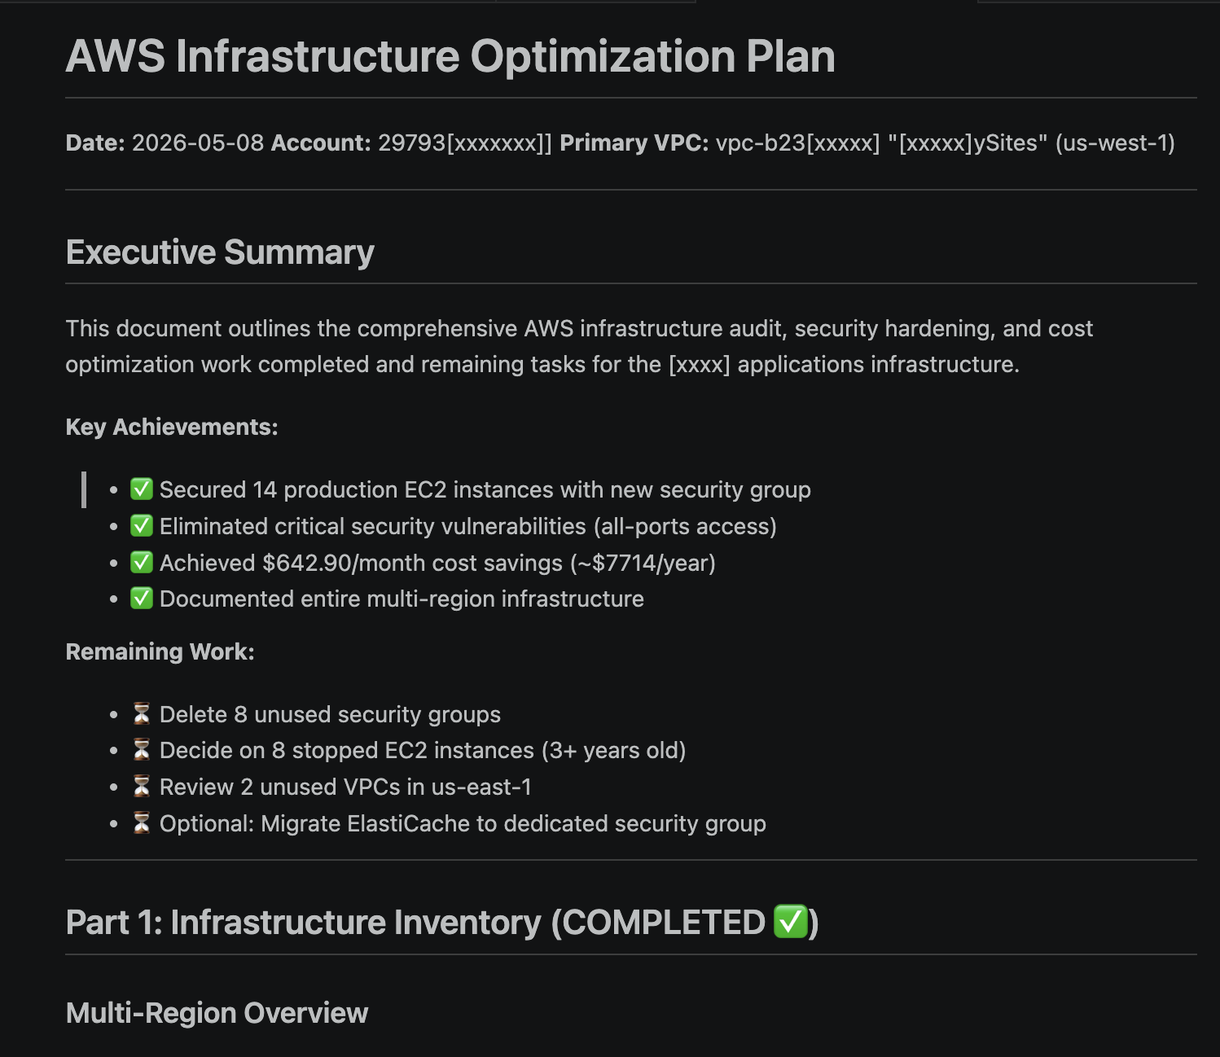Click the 'Achieved $642.90/month cost savings' line

437,563
